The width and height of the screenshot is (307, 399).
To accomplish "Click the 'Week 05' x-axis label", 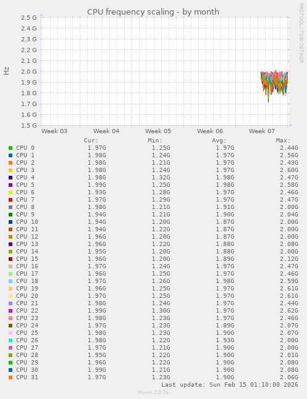I will 158,131.
